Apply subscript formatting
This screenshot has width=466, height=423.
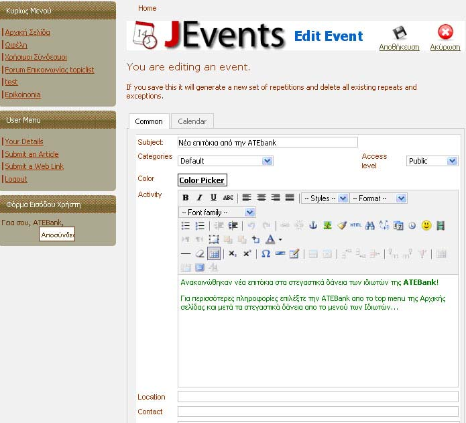pos(233,253)
